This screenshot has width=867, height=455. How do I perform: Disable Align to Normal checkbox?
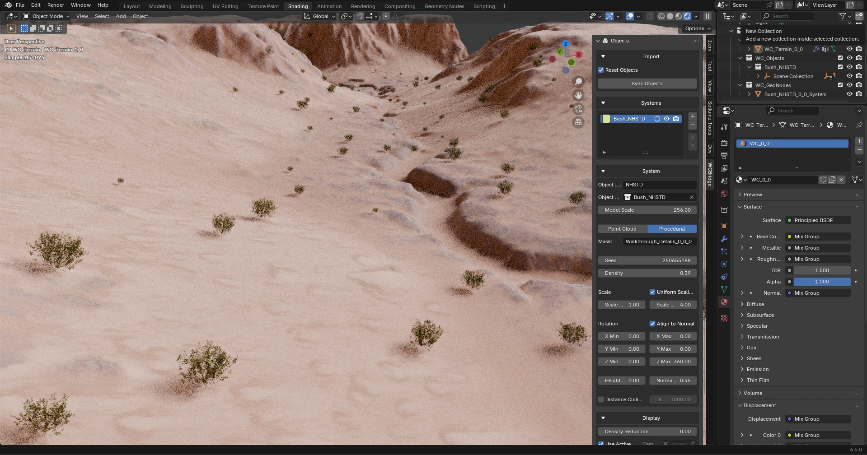tap(652, 324)
